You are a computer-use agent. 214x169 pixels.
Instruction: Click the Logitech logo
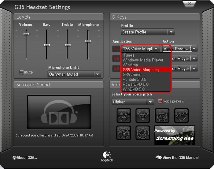[x=107, y=157]
